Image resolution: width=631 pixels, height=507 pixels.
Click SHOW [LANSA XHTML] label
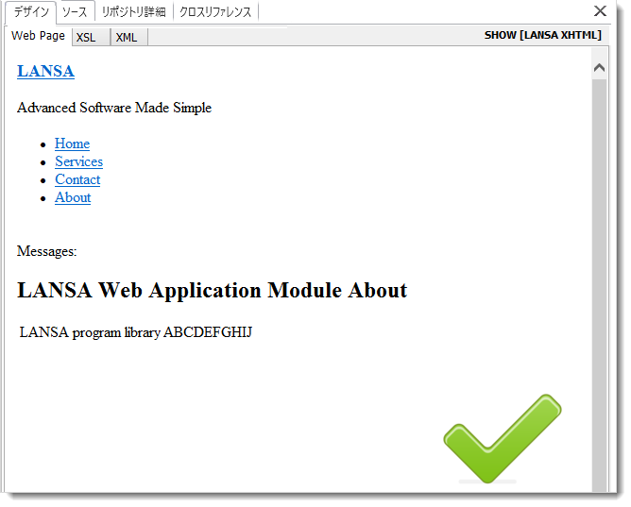pyautogui.click(x=542, y=35)
